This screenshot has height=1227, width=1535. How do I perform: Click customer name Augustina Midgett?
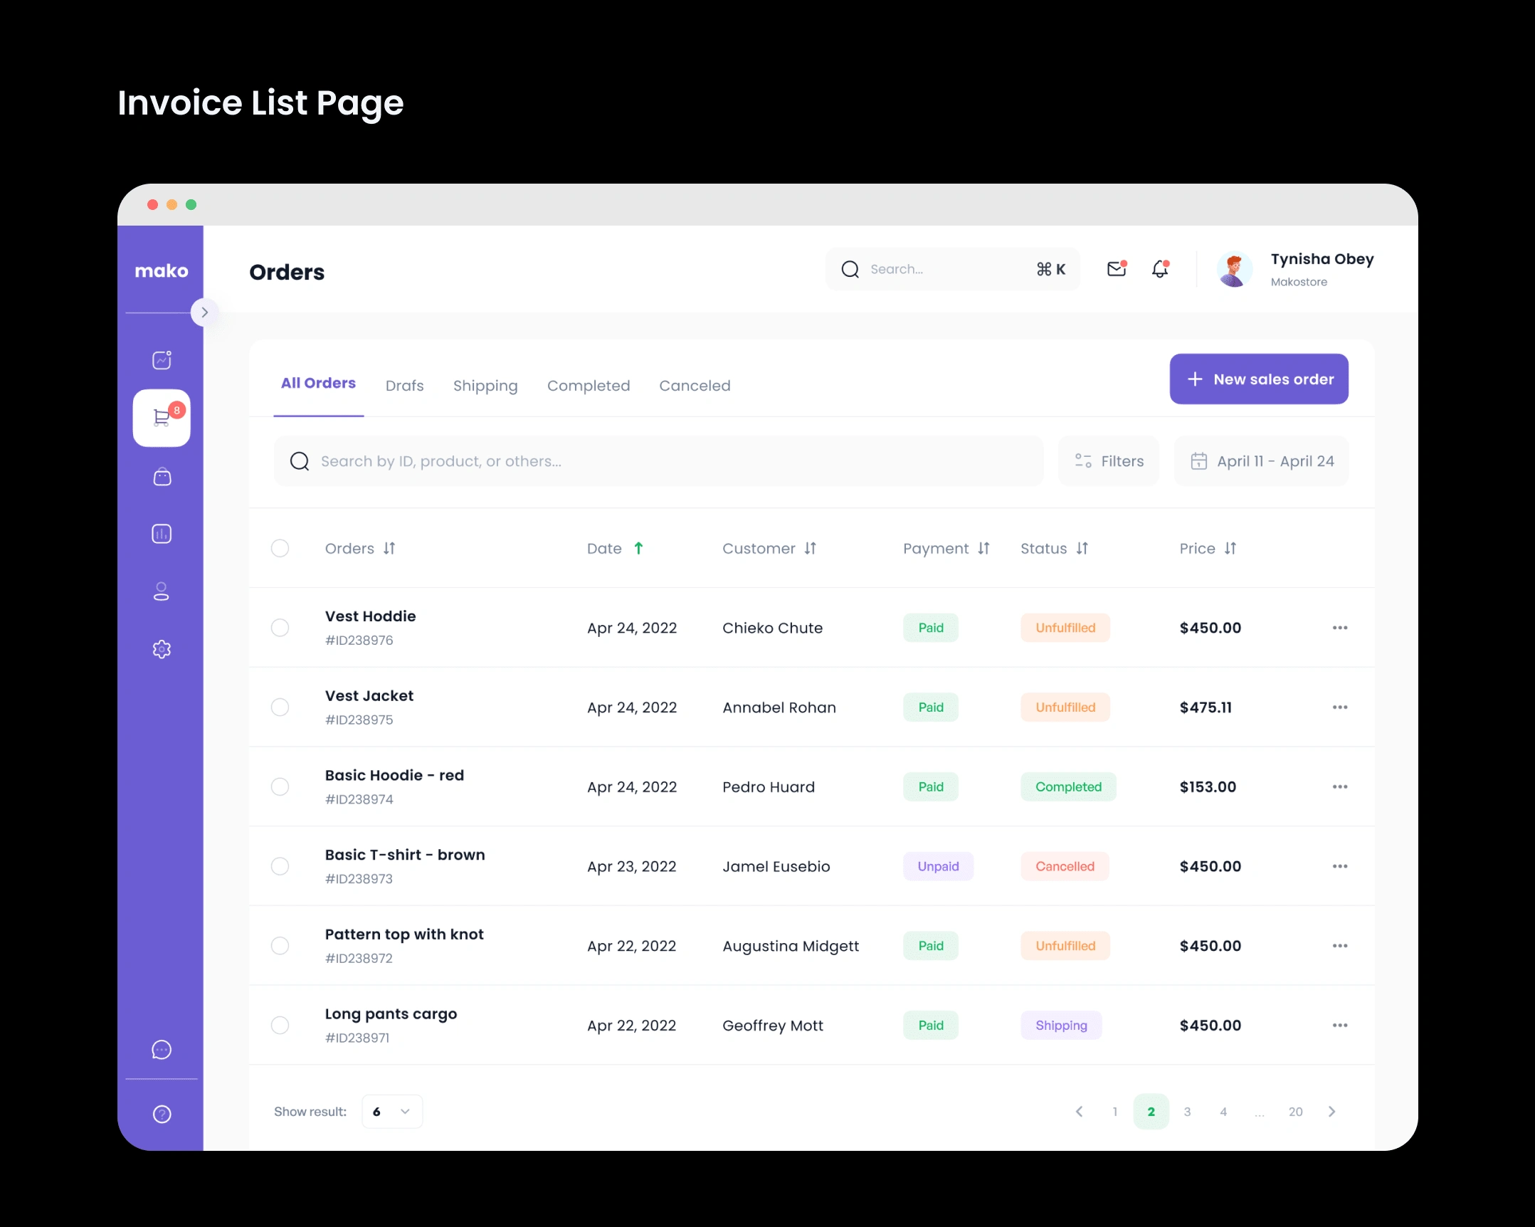791,947
